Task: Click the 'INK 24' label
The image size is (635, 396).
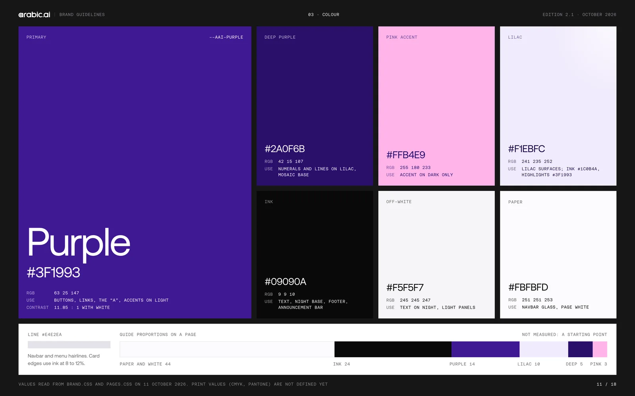Action: pos(341,364)
